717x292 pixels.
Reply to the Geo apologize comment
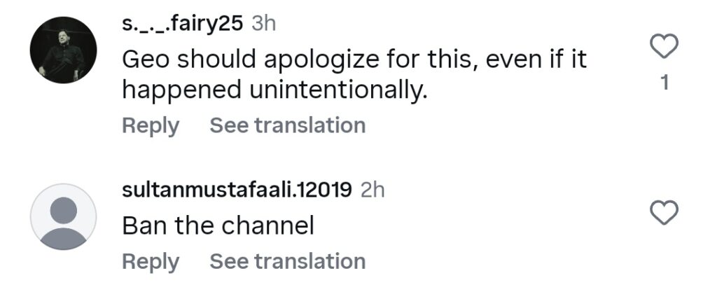(x=151, y=126)
